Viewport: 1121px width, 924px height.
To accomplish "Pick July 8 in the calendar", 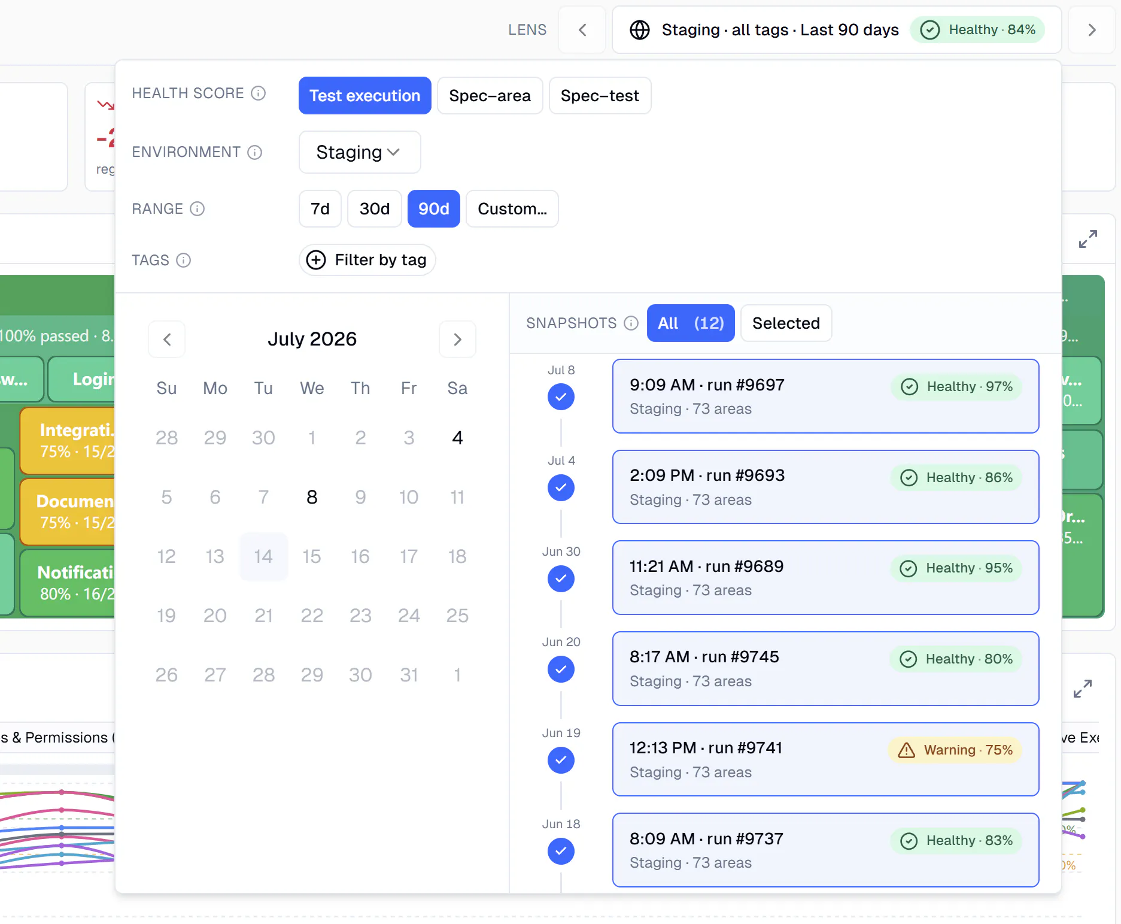I will [312, 497].
